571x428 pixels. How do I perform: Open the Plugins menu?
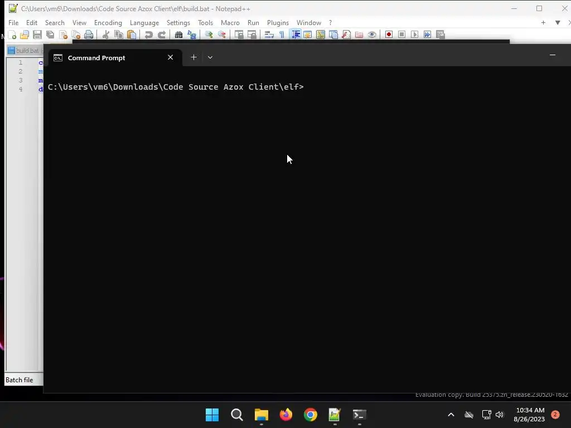pyautogui.click(x=278, y=22)
